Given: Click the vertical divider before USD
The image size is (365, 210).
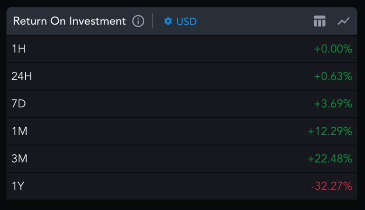Looking at the screenshot, I should point(153,21).
